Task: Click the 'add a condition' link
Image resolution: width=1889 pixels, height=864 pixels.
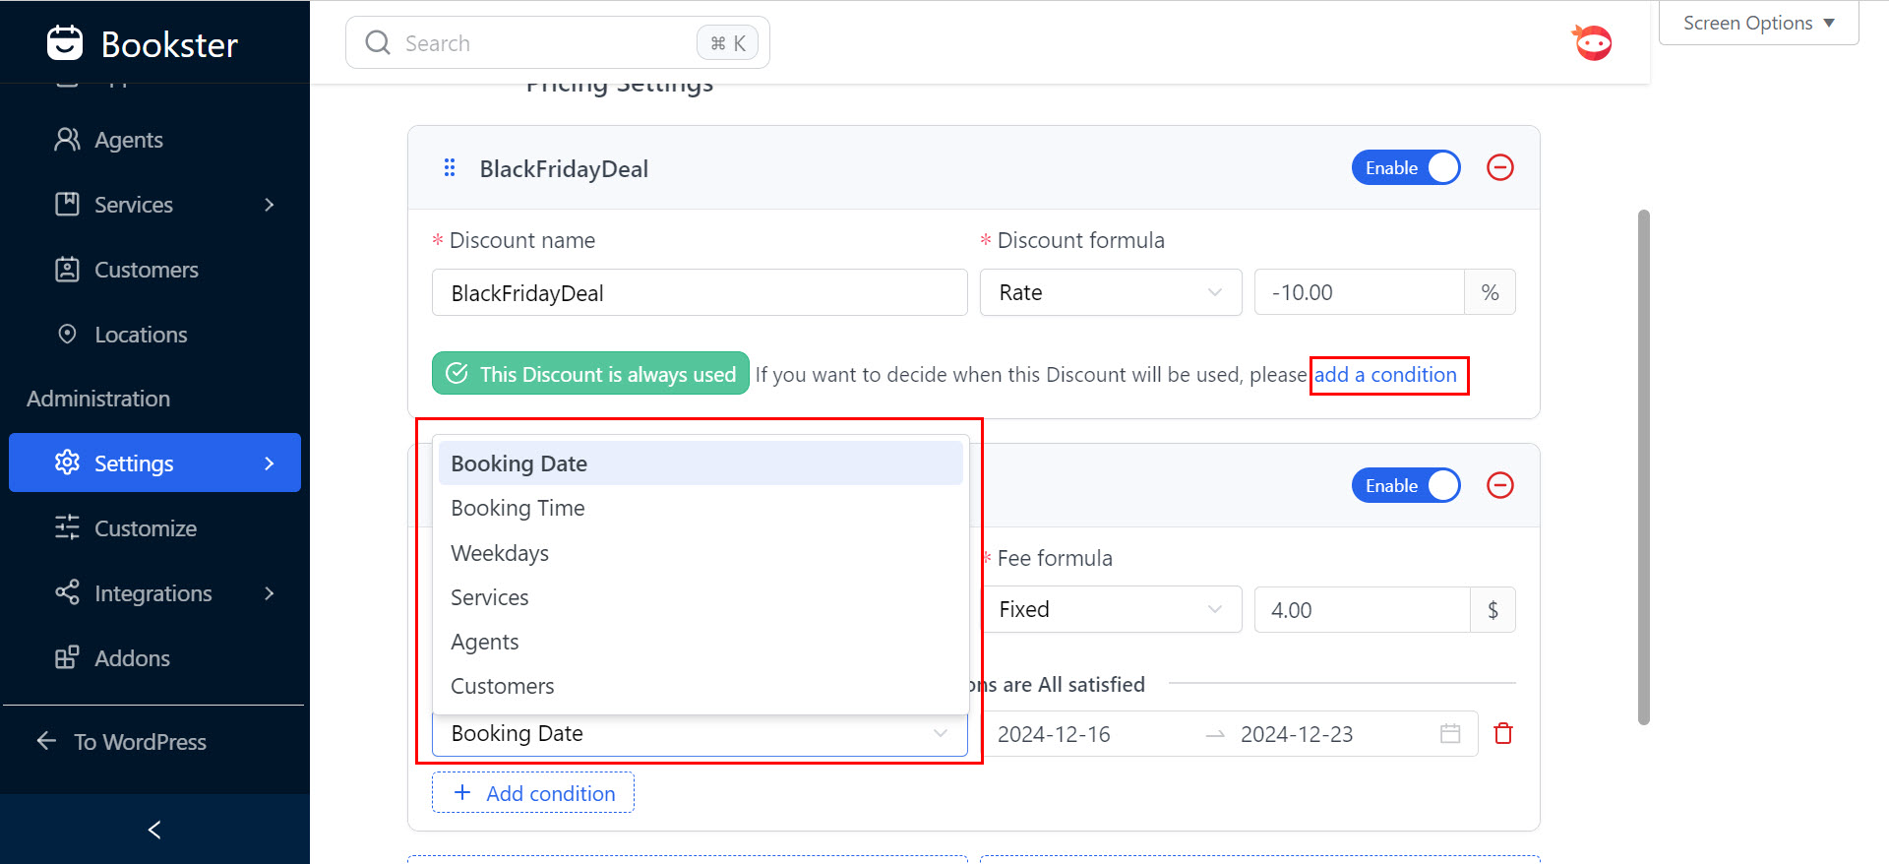Action: [x=1385, y=375]
